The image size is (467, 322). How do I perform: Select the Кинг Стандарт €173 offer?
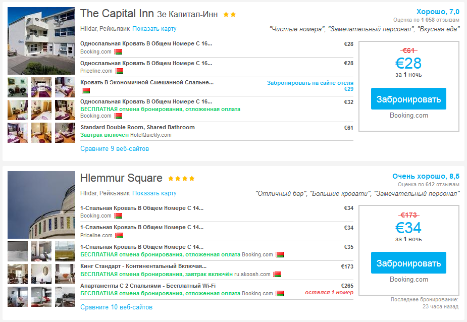[x=143, y=266]
